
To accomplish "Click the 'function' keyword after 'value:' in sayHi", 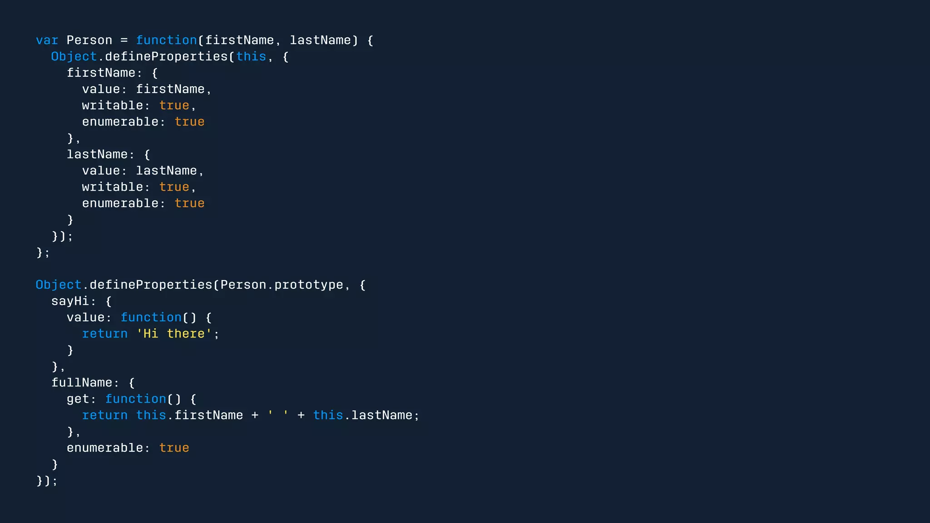I will [x=151, y=318].
